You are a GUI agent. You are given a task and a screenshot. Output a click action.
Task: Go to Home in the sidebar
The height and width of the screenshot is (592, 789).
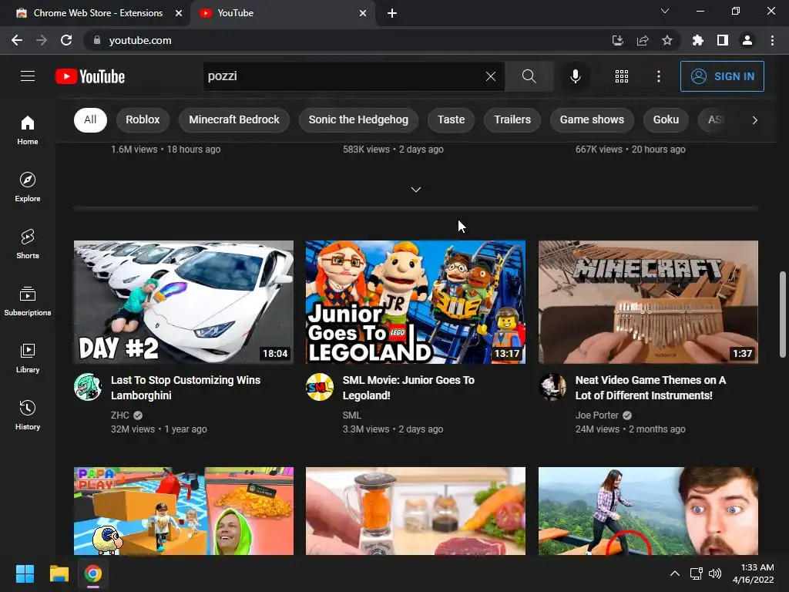pos(28,129)
